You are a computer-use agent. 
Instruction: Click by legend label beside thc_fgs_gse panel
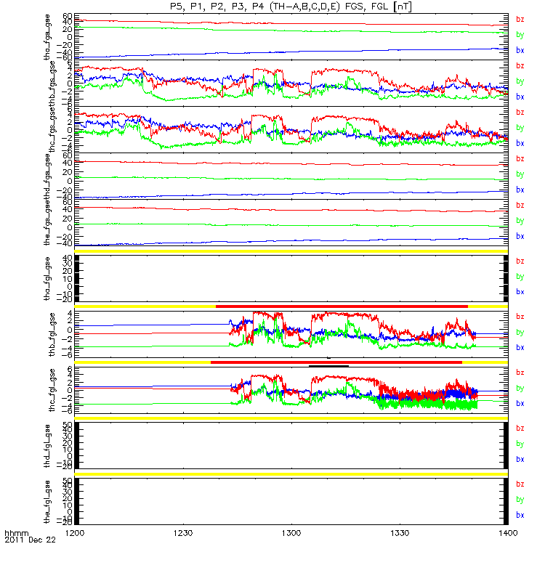point(520,128)
